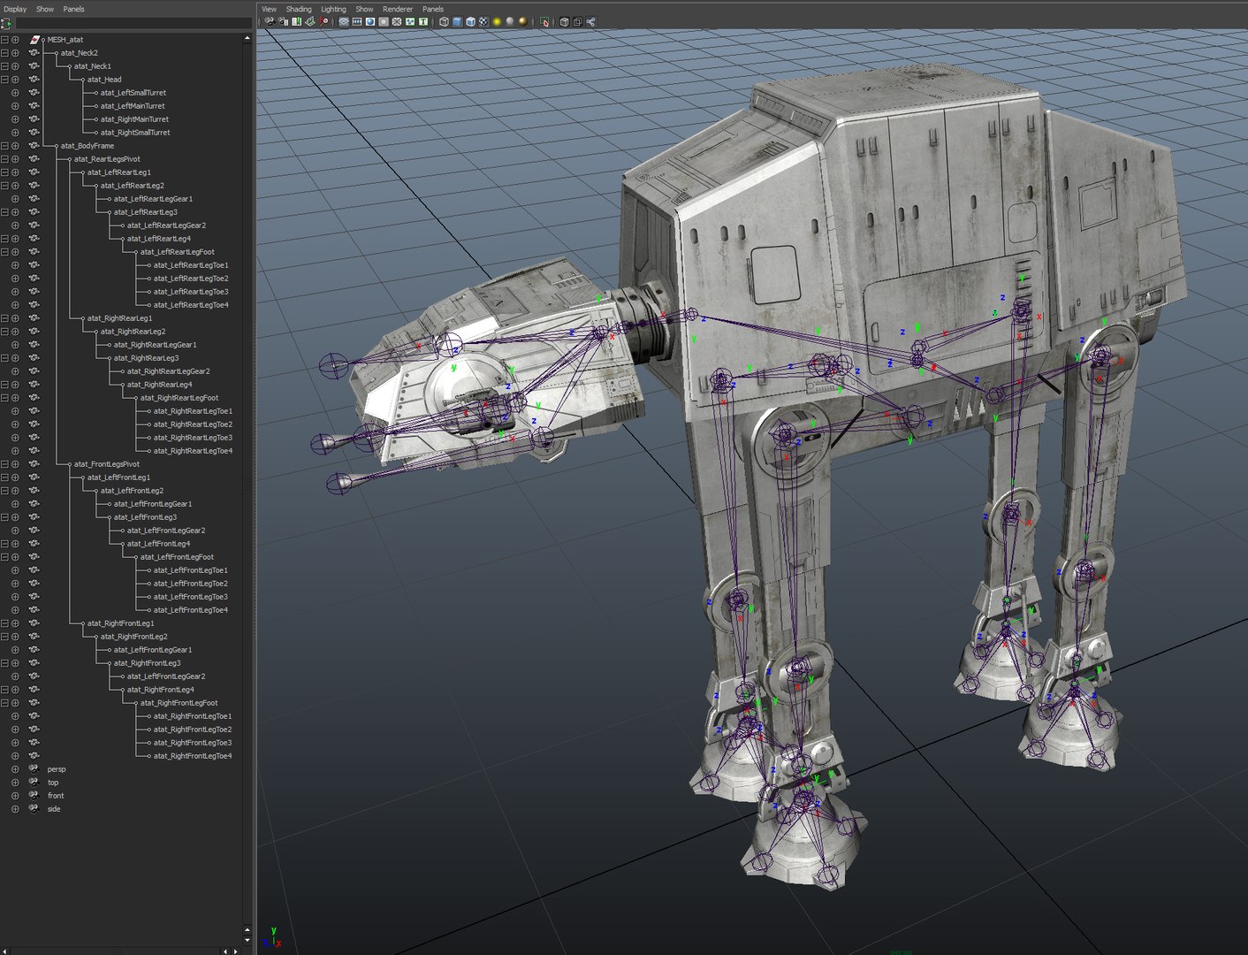Click the Outliner search text field

point(133,24)
